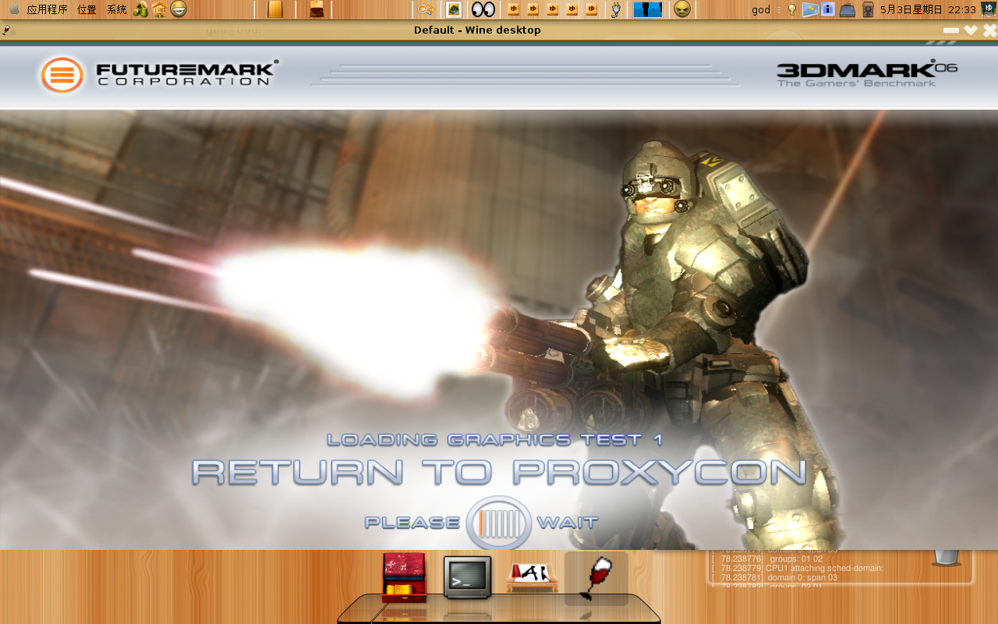Click the wine glass title bar icon
The width and height of the screenshot is (998, 624).
6,30
